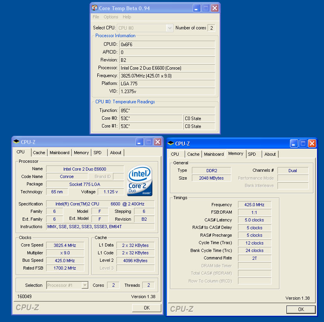
Task: Close the left CPU-Z window
Action: (x=158, y=142)
